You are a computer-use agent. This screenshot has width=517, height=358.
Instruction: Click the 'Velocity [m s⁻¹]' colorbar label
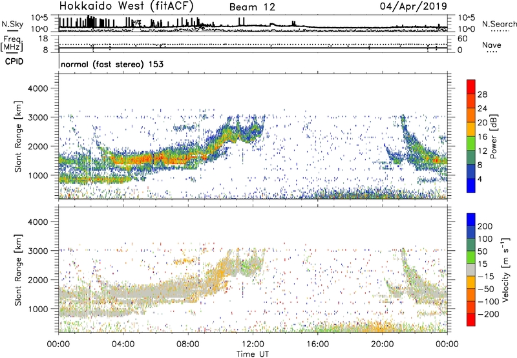pos(505,269)
